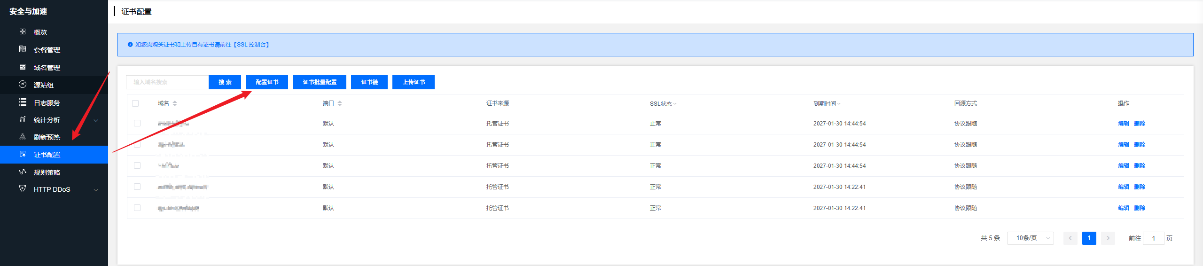Click the 套餐管理 package icon
Viewport: 1203px width, 266px height.
pos(23,49)
